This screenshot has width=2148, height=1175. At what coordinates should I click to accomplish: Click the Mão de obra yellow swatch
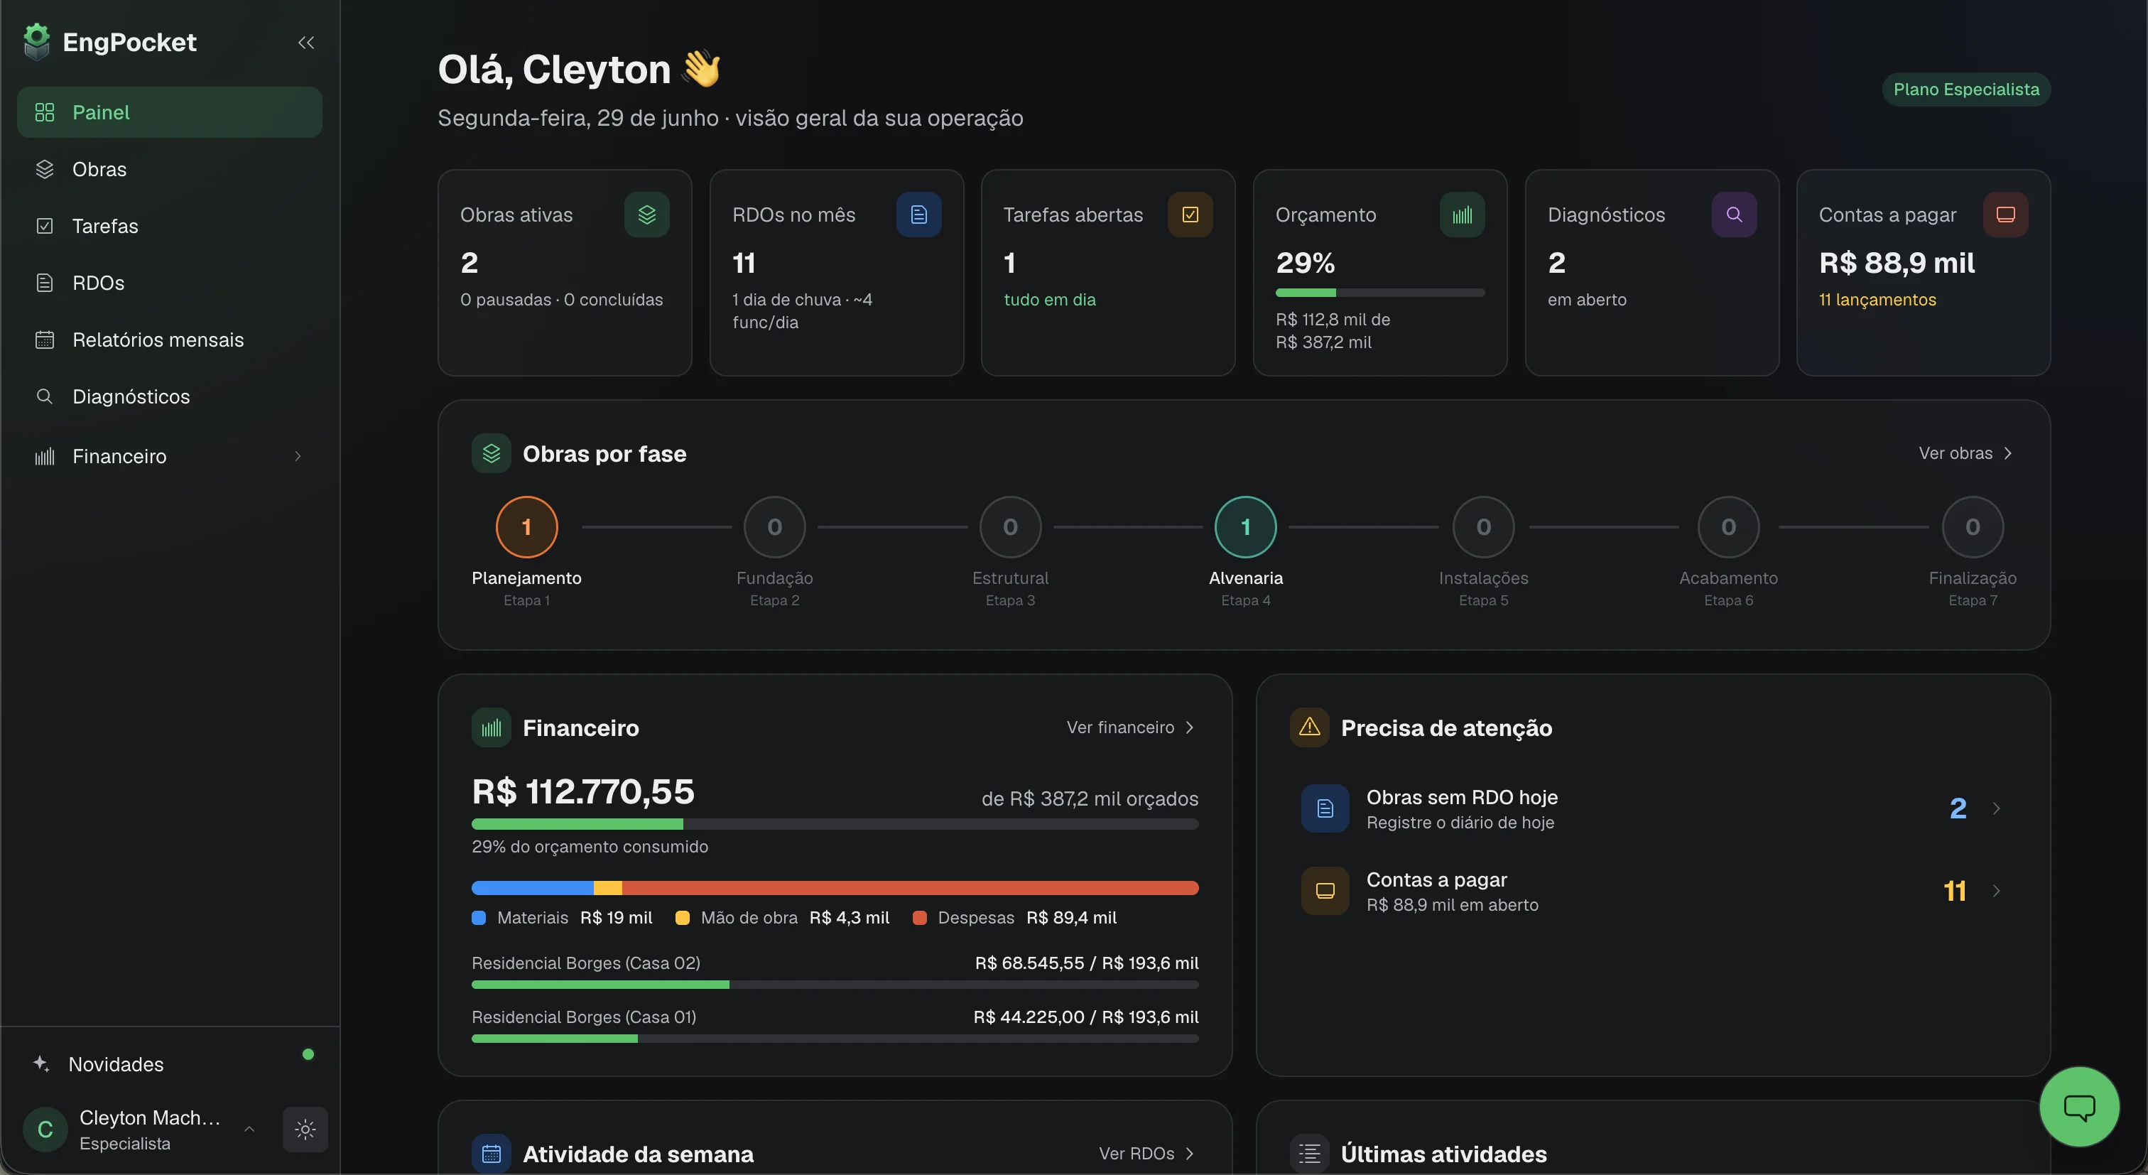(682, 917)
